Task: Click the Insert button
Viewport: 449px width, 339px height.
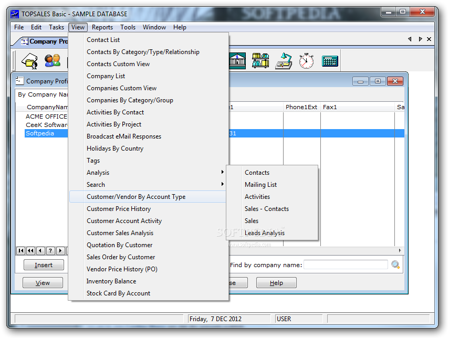Action: [44, 265]
